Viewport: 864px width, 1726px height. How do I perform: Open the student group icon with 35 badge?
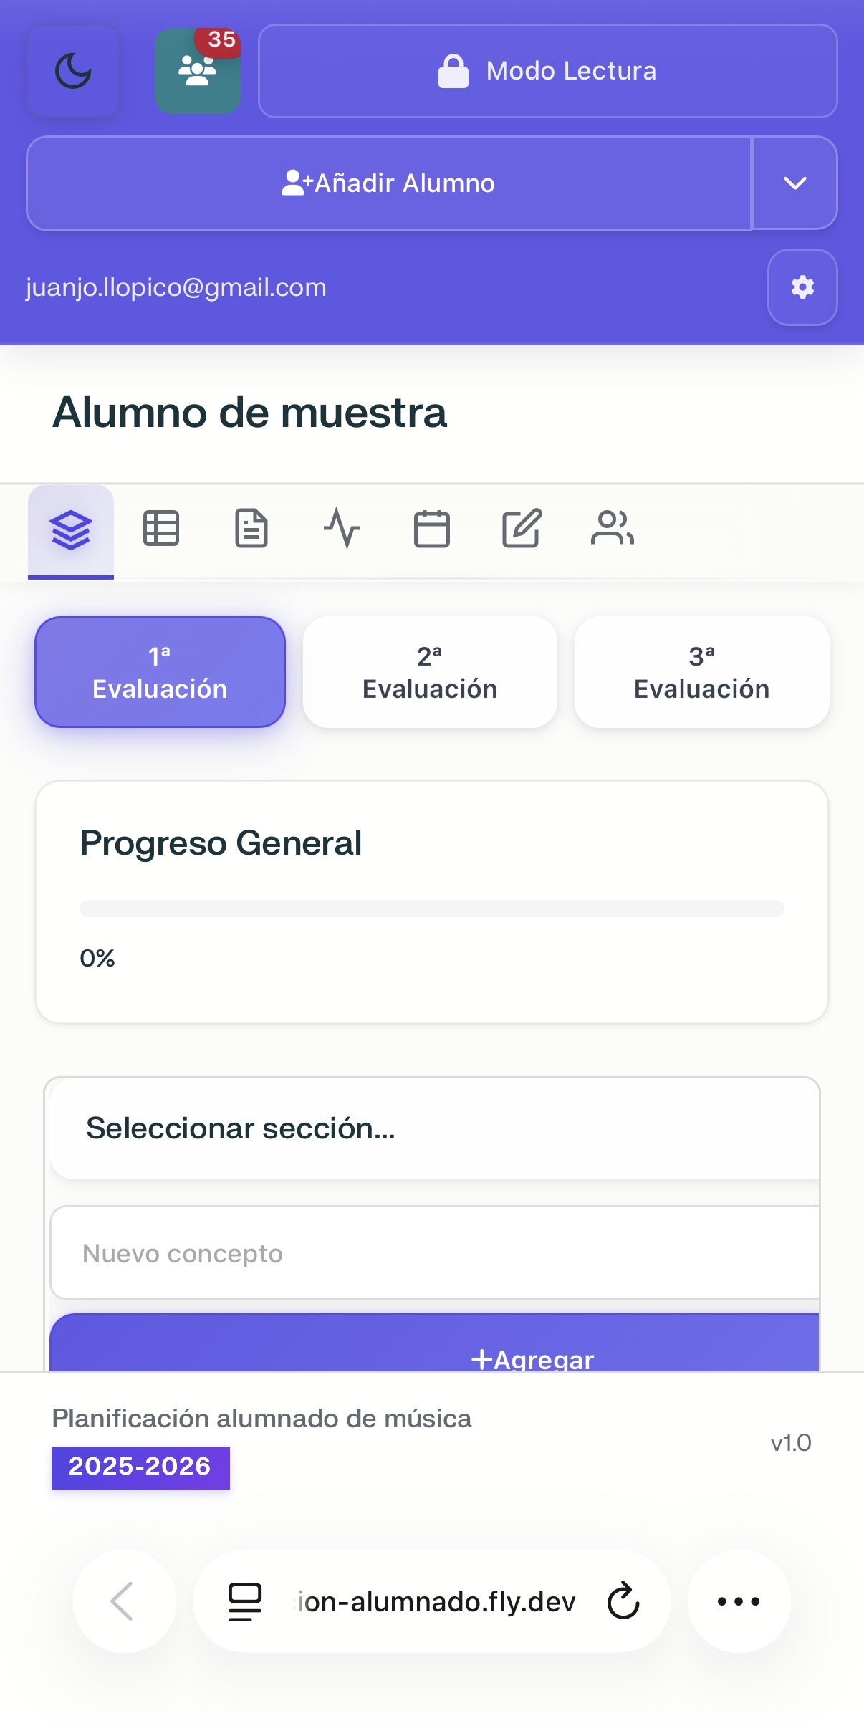(x=197, y=71)
